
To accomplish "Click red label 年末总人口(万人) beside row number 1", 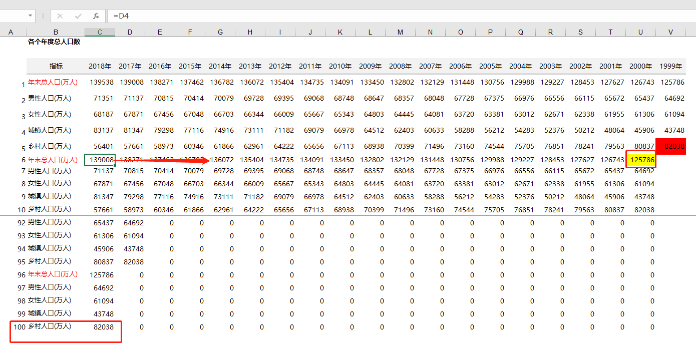I will click(53, 82).
